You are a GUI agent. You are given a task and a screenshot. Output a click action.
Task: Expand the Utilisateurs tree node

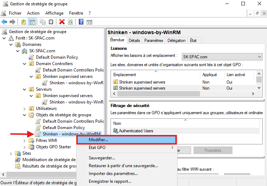pos(25,108)
